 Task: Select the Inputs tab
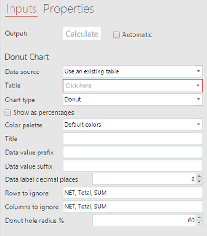pyautogui.click(x=21, y=9)
